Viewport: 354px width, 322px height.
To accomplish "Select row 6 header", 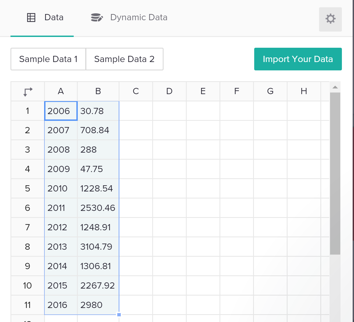I will (x=28, y=208).
